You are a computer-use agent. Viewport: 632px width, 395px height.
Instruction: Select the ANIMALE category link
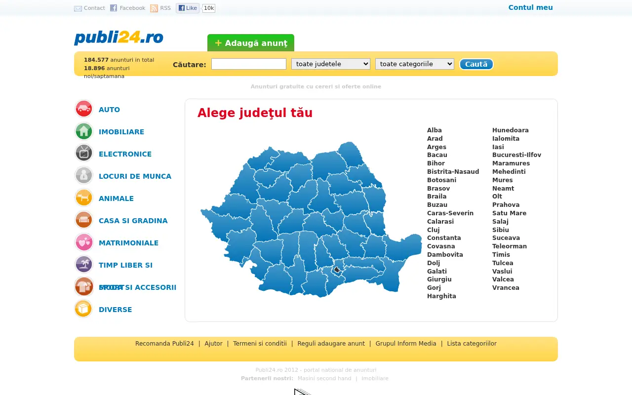[116, 198]
